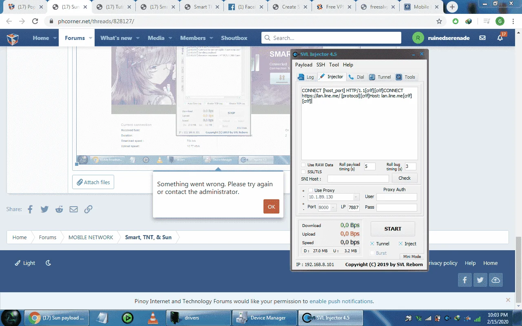Image resolution: width=522 pixels, height=326 pixels.
Task: Open the alerts bell icon with 17 badge
Action: coord(500,38)
